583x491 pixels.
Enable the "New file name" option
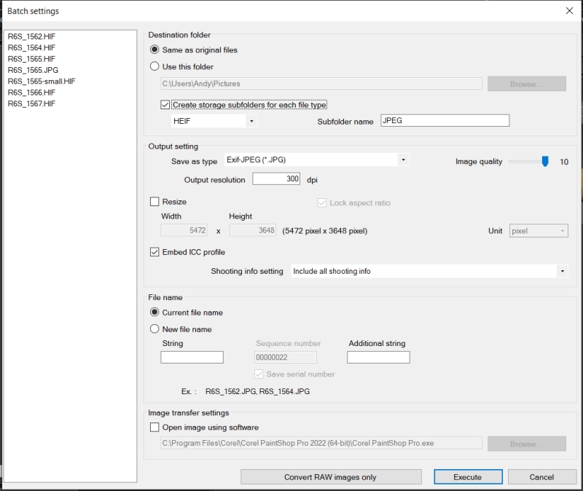click(154, 327)
